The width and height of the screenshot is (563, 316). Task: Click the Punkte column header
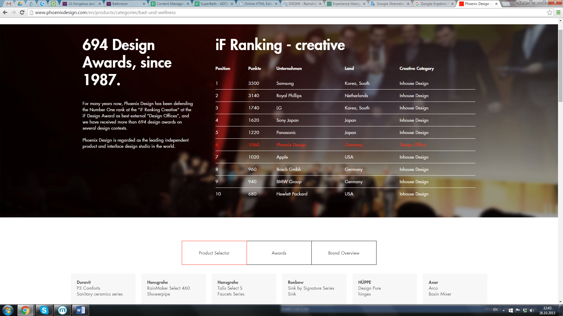click(x=255, y=68)
